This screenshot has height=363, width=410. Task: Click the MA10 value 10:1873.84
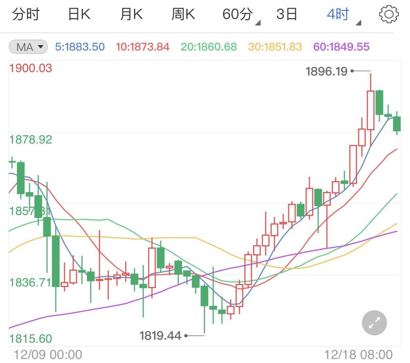(142, 47)
